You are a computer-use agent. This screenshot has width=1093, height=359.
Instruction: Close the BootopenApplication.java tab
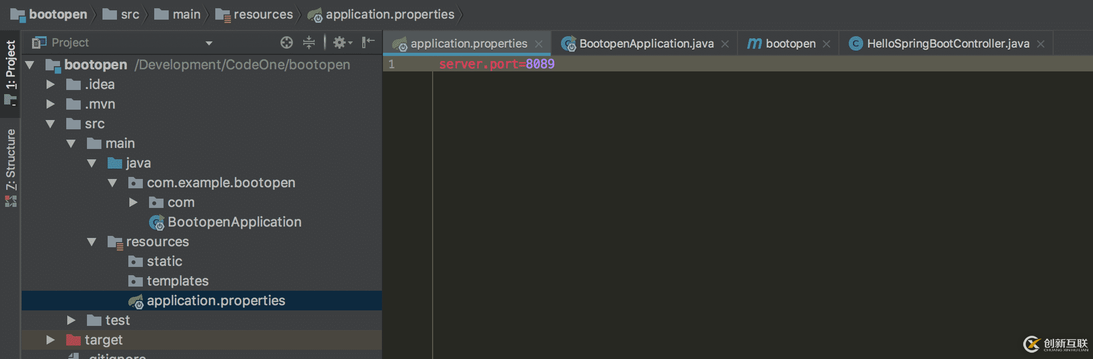click(x=725, y=44)
